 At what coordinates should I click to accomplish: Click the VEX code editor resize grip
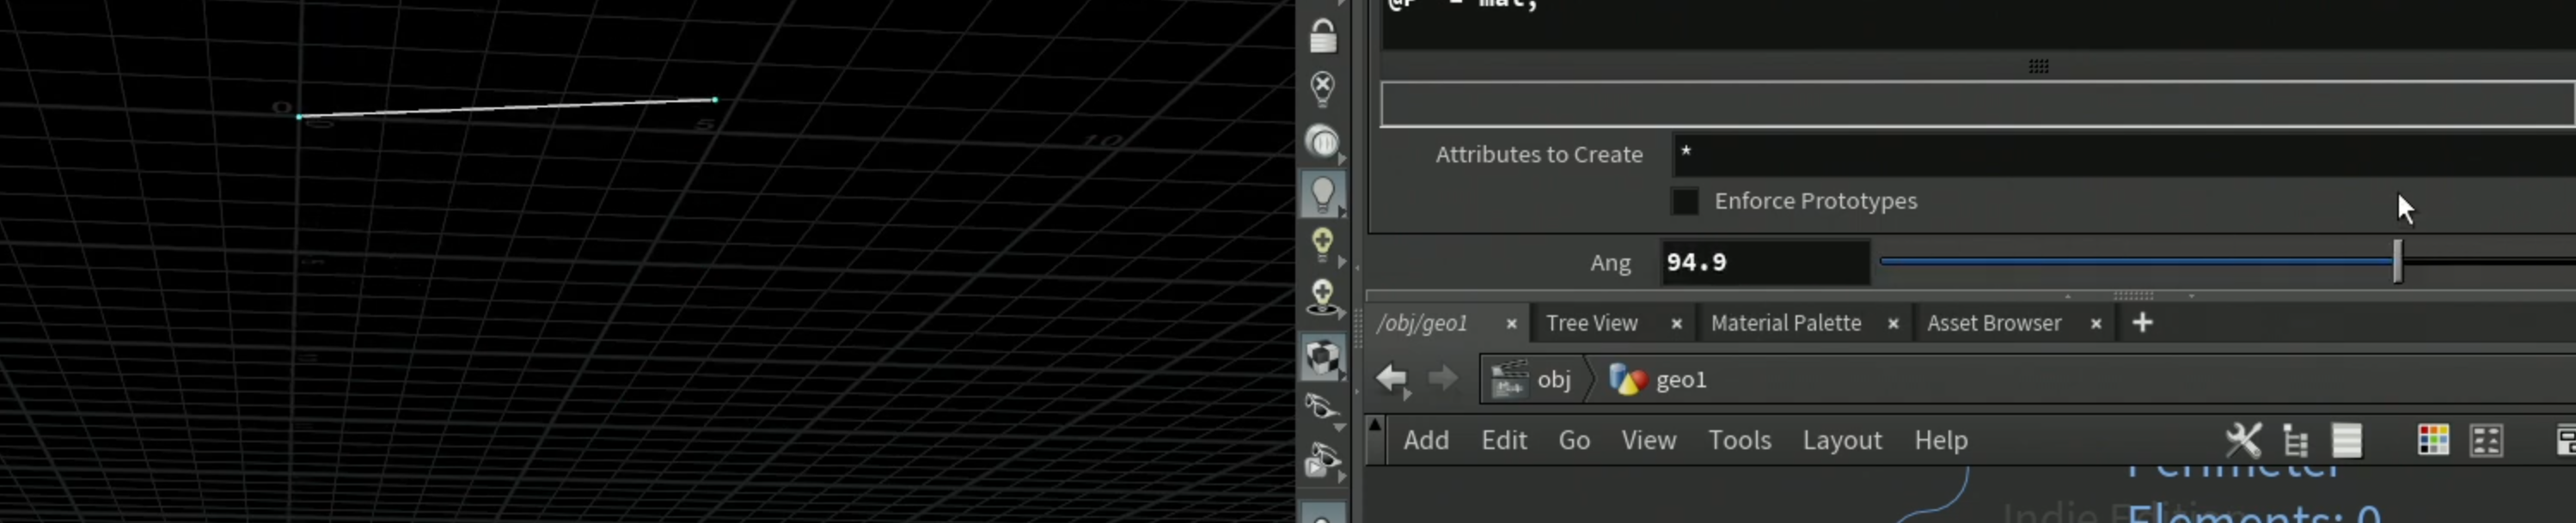click(x=2038, y=66)
